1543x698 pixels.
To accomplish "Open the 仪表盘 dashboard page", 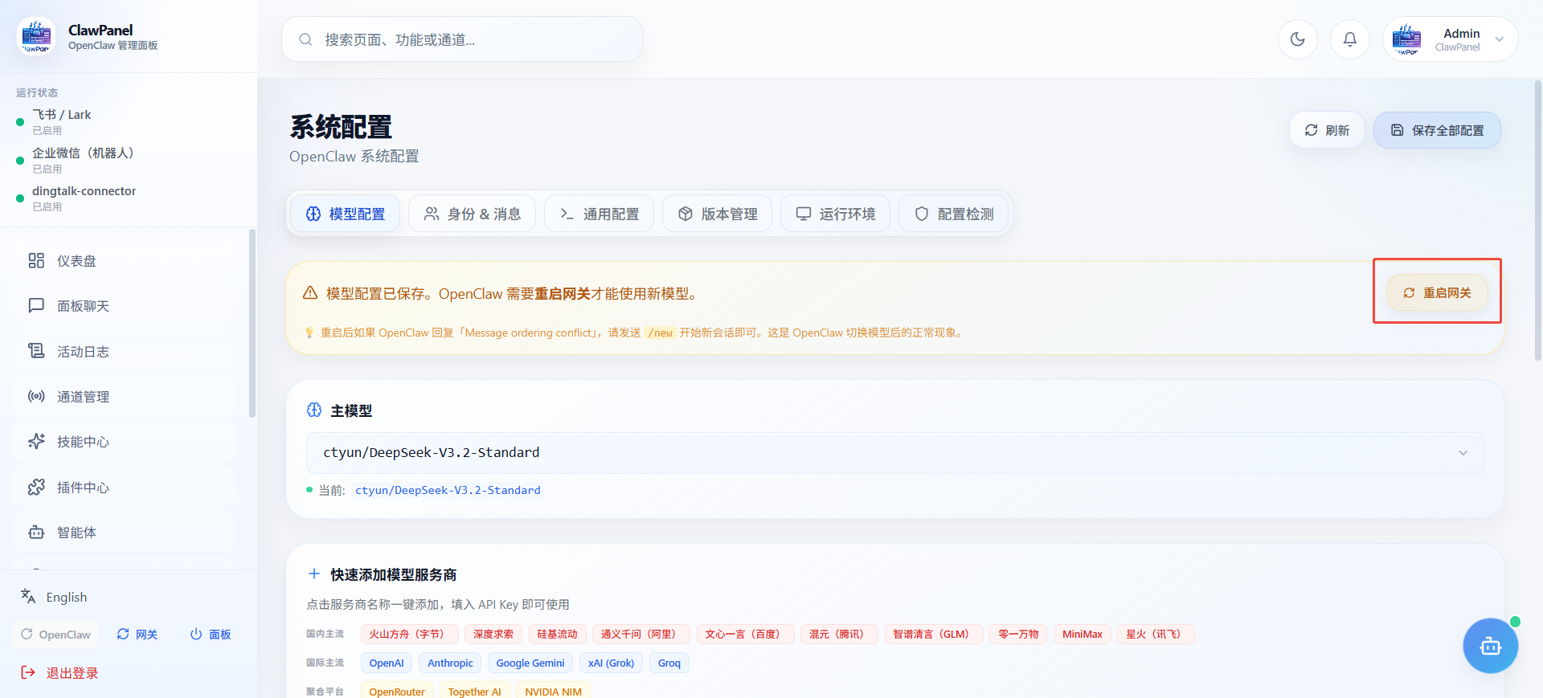I will [x=76, y=261].
